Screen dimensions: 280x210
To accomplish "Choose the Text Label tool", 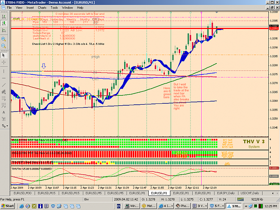I will tap(4, 119).
